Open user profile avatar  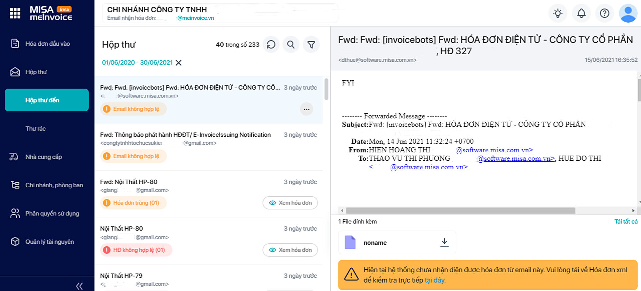[628, 13]
